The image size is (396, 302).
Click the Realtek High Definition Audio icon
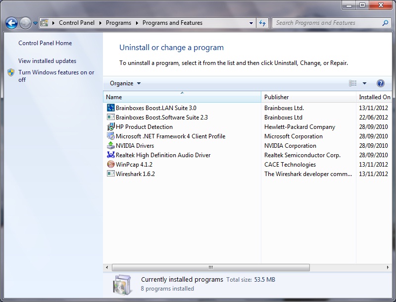click(111, 155)
